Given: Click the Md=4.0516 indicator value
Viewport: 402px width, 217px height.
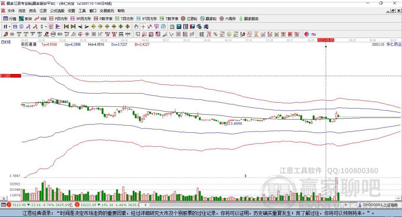Looking at the screenshot, I should tap(96, 45).
